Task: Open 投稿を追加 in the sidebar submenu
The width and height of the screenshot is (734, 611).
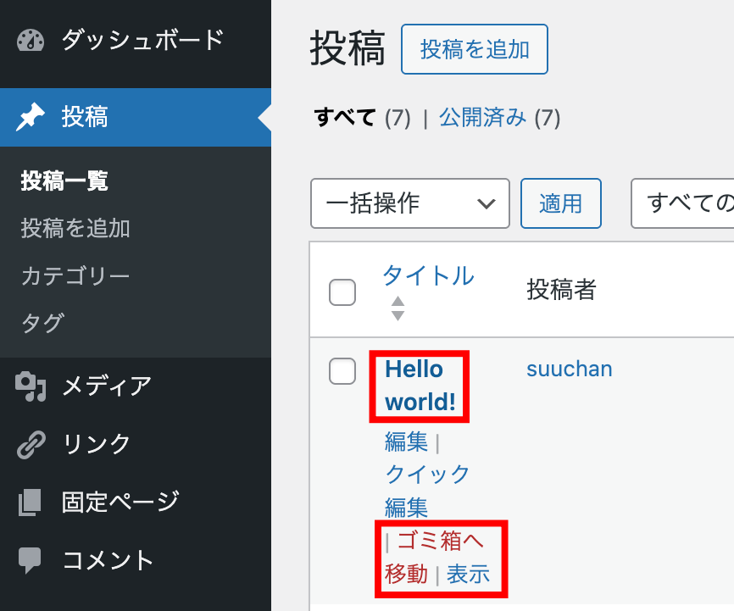Action: pos(75,228)
